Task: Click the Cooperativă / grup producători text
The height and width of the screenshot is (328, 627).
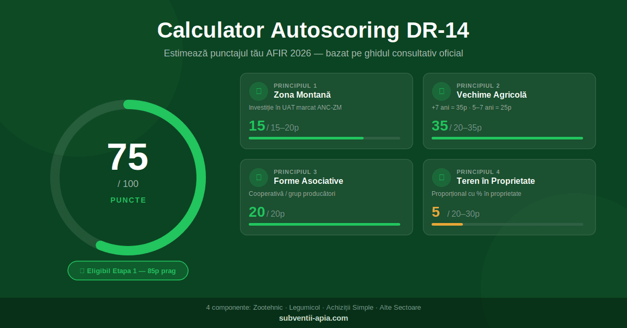Action: [x=292, y=194]
